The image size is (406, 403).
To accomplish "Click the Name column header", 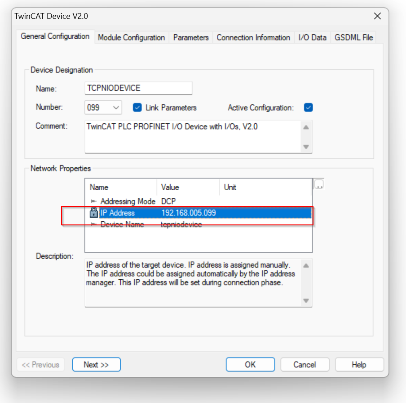I will coord(121,187).
